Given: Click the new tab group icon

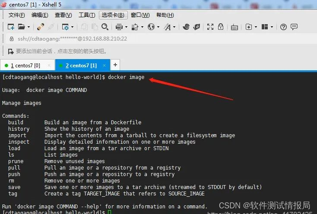Looking at the screenshot, I should (248, 27).
